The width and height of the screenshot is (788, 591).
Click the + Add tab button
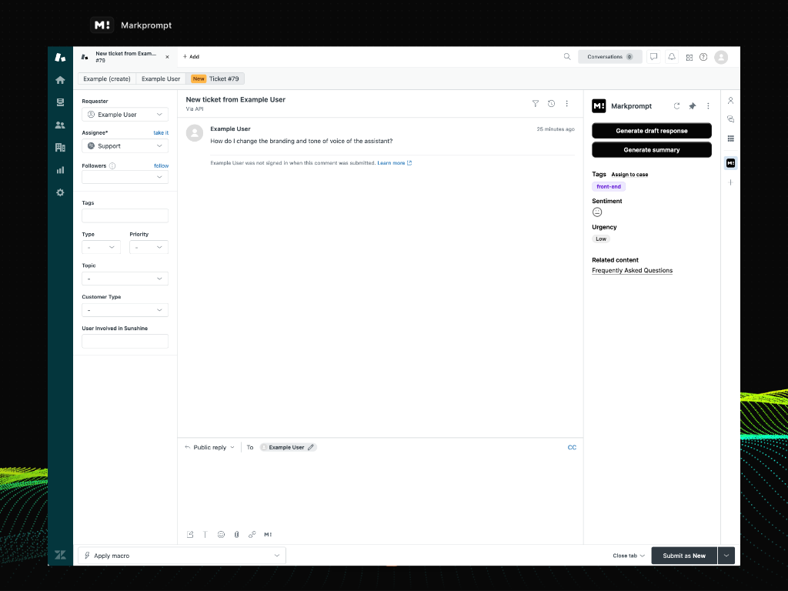coord(191,57)
